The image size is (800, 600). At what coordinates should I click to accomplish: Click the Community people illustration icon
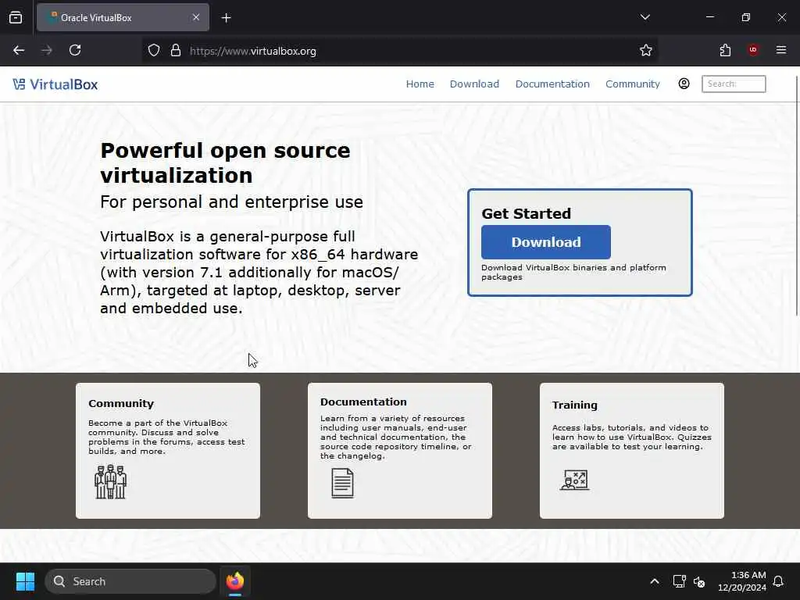click(x=110, y=481)
